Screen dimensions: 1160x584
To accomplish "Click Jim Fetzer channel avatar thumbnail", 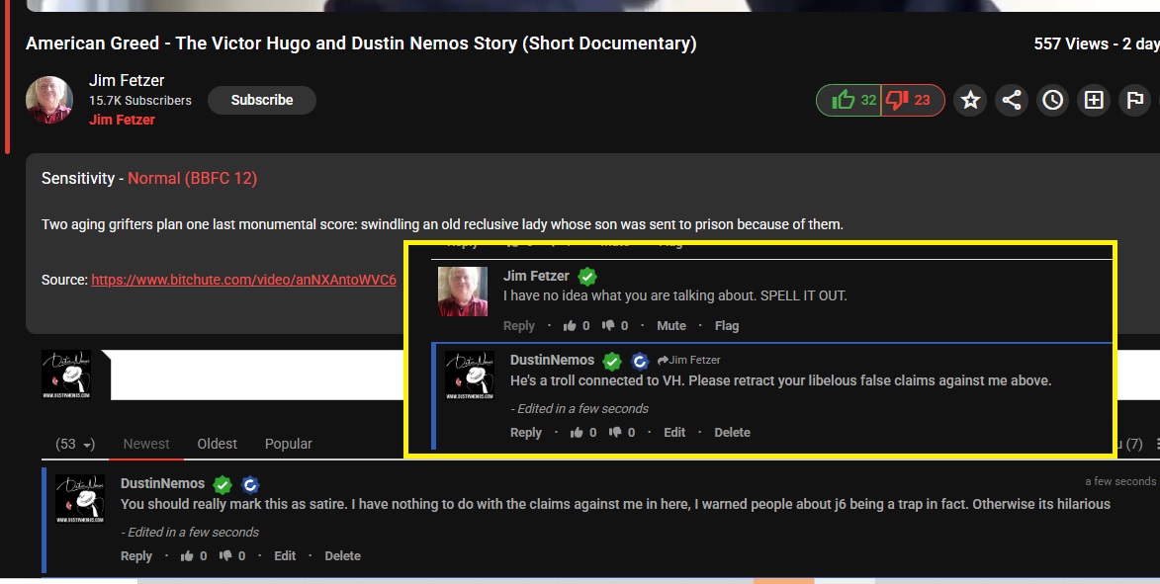I will (x=49, y=100).
